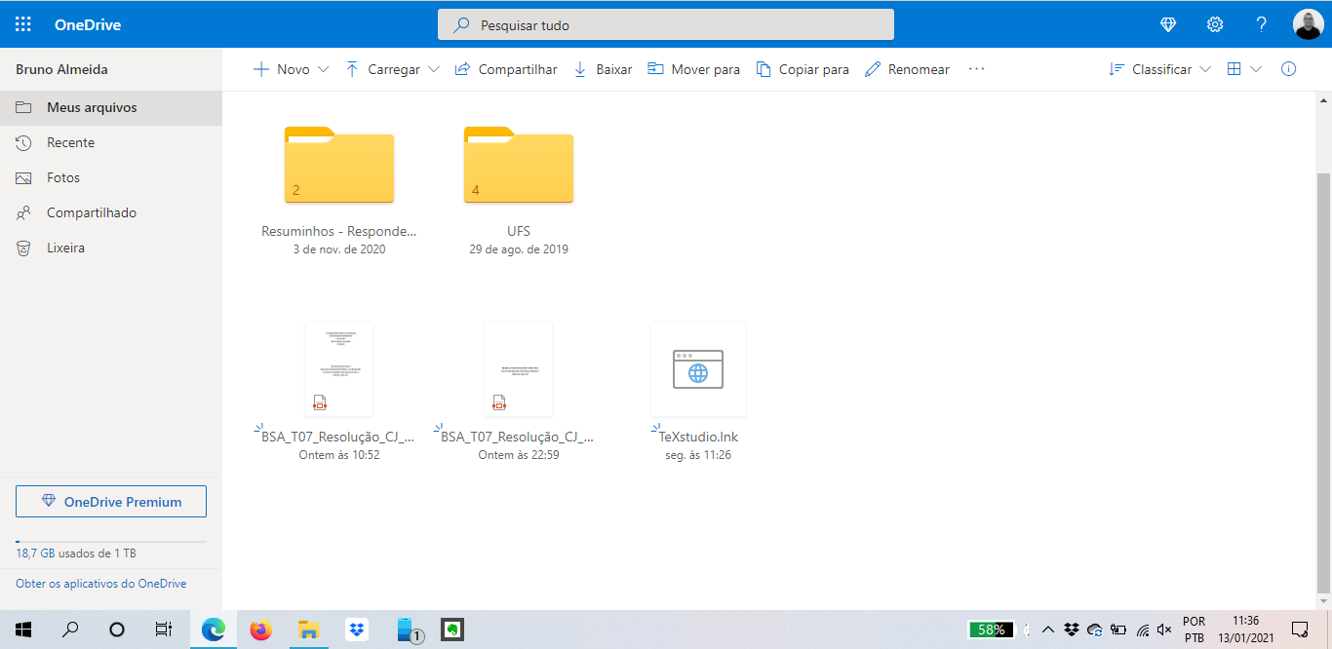1332x649 pixels.
Task: Click Obter os aplicativos do OneDrive link
Action: click(101, 584)
